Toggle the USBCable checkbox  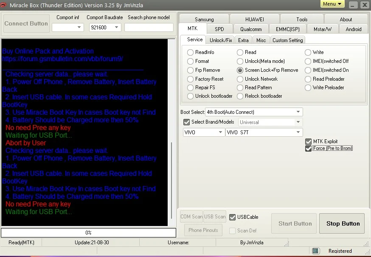click(232, 217)
